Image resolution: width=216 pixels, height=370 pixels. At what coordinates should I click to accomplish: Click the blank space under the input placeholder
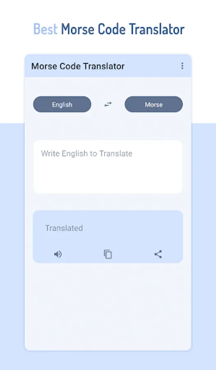(108, 177)
